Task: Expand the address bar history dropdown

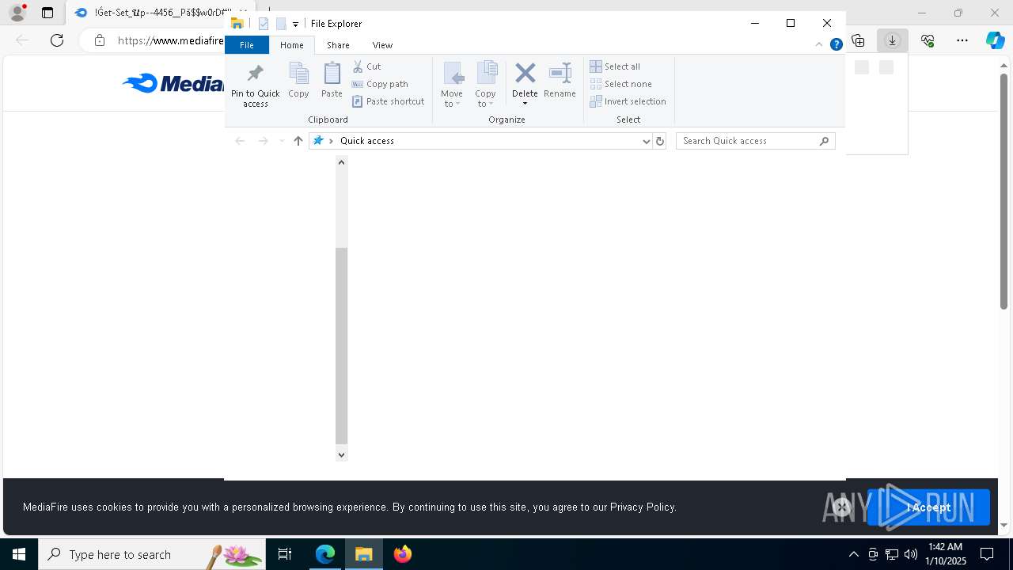Action: click(x=646, y=141)
